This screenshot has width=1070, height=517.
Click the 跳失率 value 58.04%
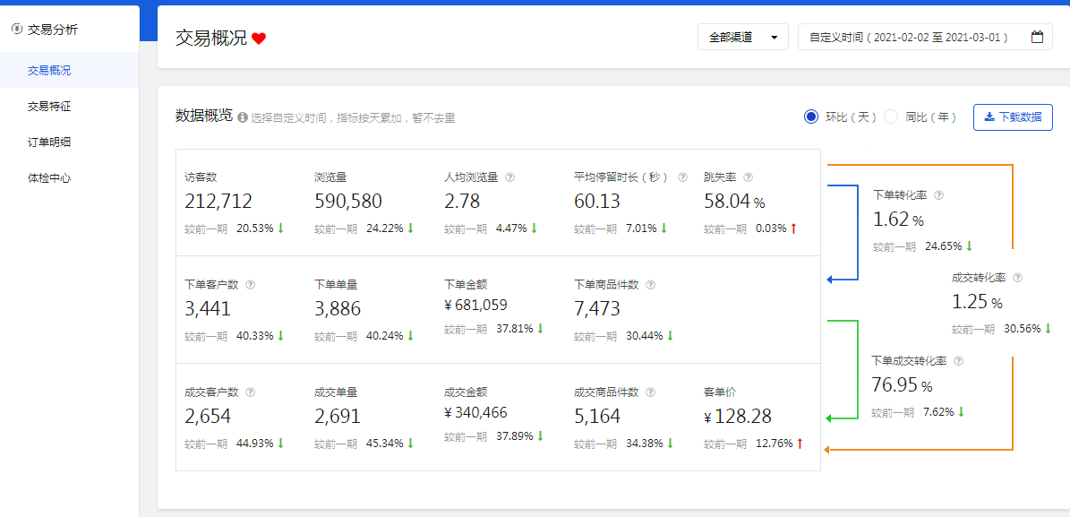coord(734,202)
